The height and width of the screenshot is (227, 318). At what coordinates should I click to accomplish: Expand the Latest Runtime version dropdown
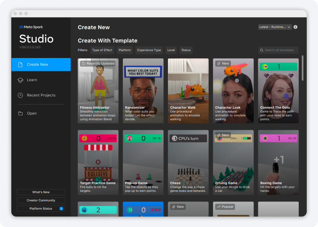pos(275,27)
